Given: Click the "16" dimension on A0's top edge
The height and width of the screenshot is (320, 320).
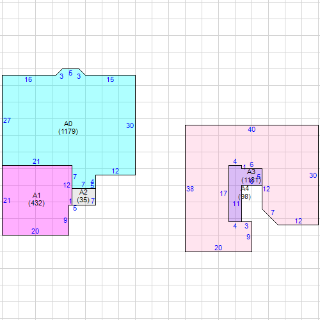Looking at the screenshot, I should 28,79.
